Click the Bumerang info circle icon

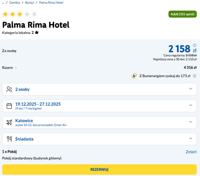coord(195,76)
